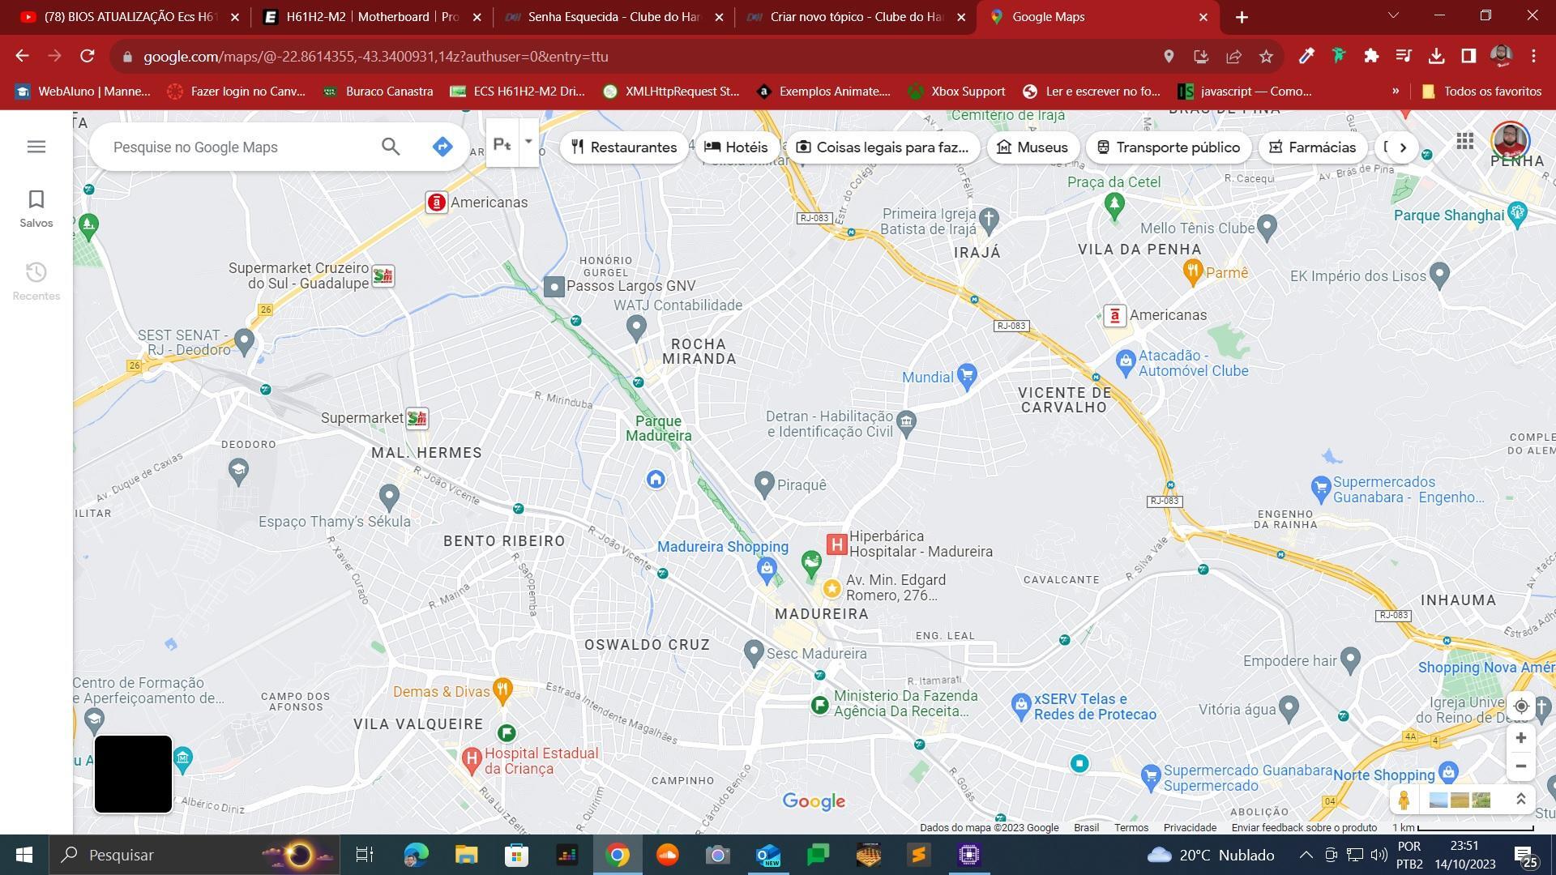Zoom in on the map
Screen dimensions: 1556x875
click(x=1521, y=738)
